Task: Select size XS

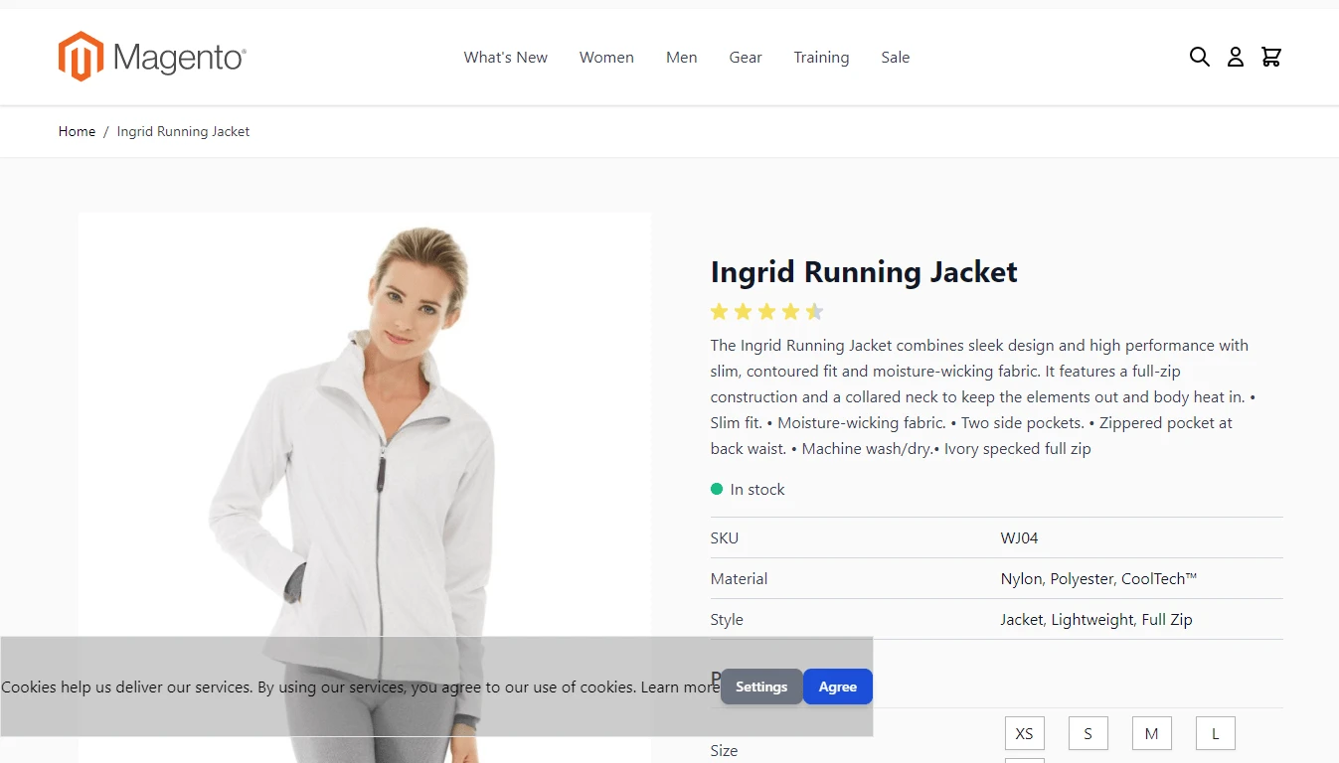Action: pos(1024,734)
